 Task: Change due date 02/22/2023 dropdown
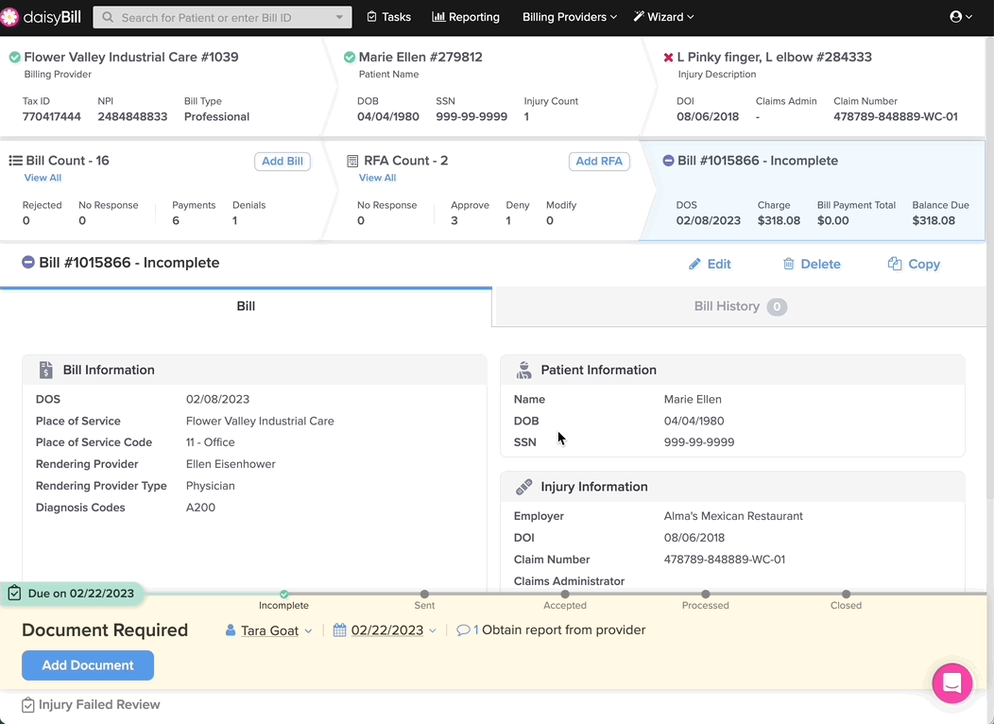pos(394,630)
